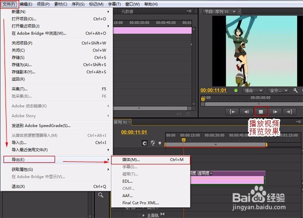Step back one frame in Program monitor
Image resolution: width=303 pixels, height=218 pixels.
click(246, 112)
